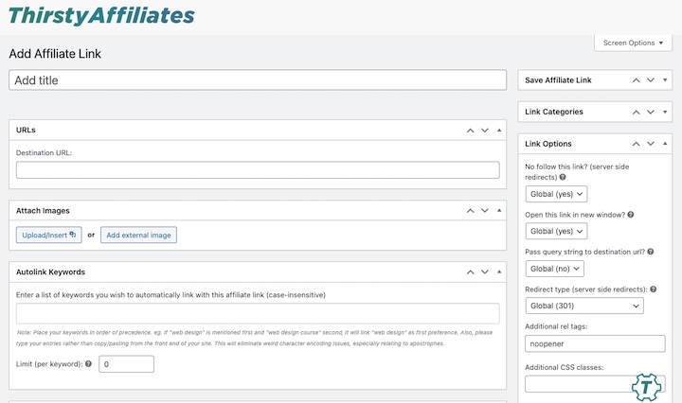Collapse the Autolink Keywords panel

pyautogui.click(x=499, y=272)
